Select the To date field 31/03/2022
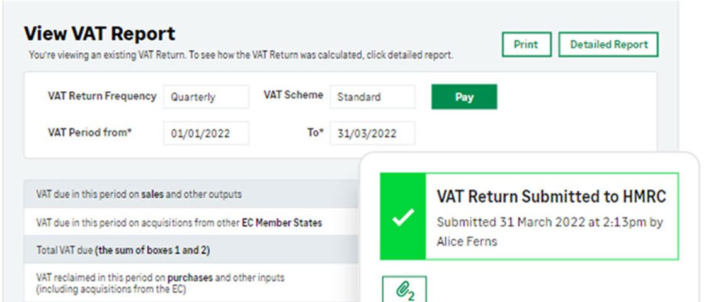 point(372,133)
